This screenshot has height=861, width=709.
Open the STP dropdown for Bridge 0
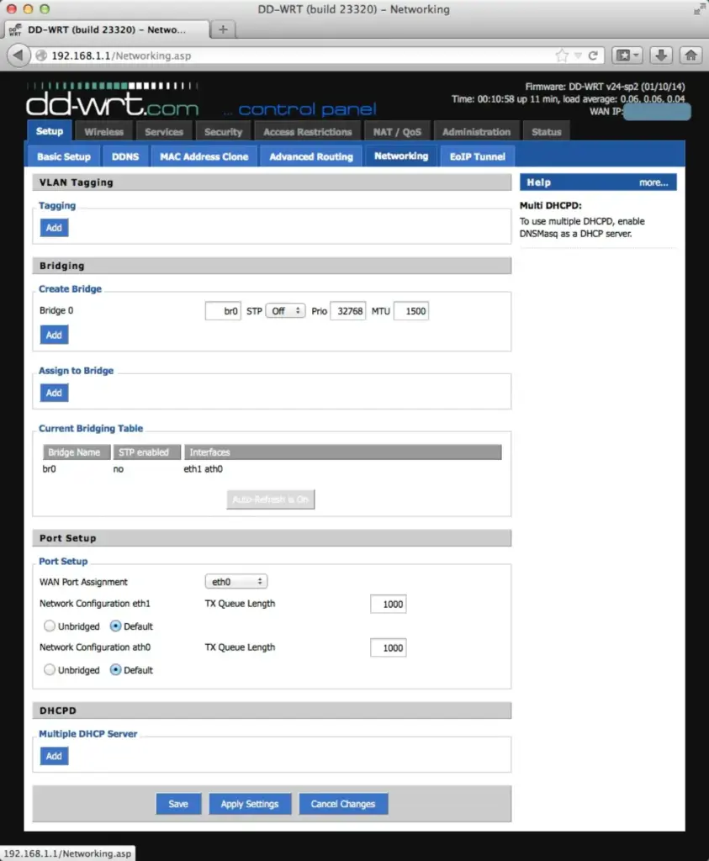(x=286, y=311)
